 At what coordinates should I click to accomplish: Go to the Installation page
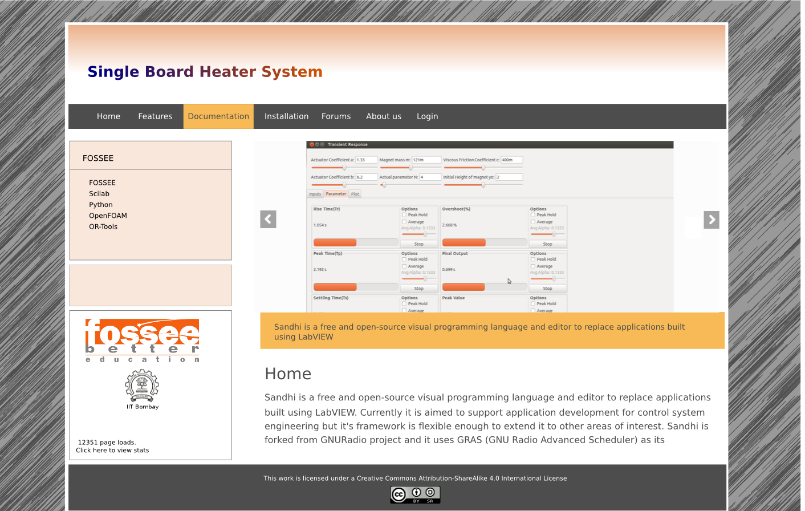(x=286, y=116)
